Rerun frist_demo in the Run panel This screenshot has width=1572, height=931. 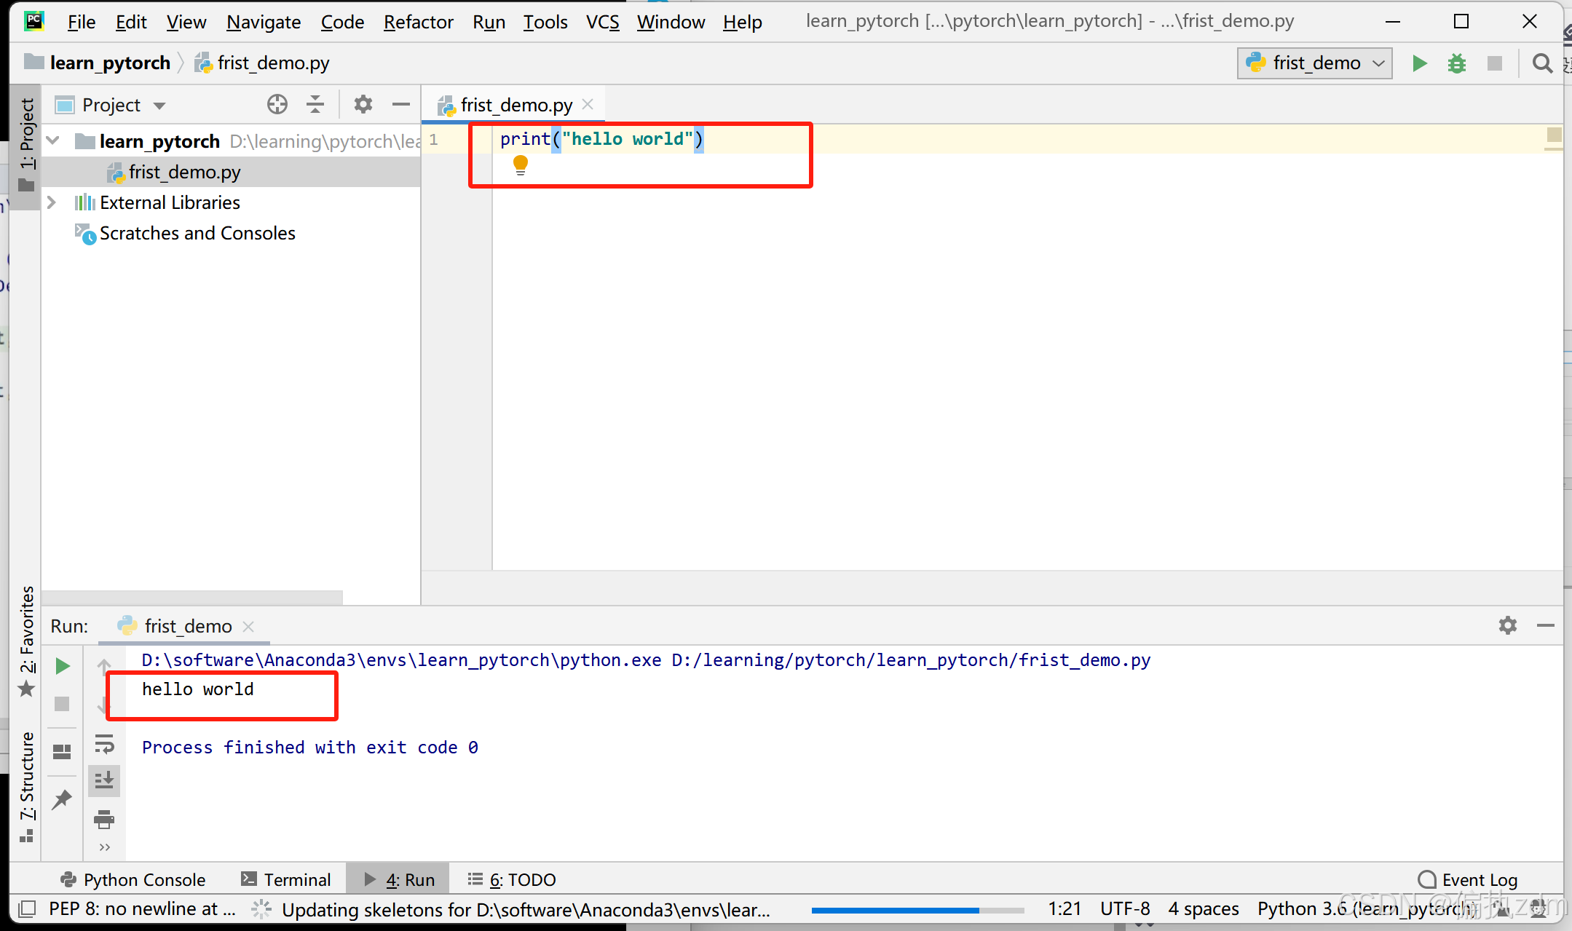63,666
